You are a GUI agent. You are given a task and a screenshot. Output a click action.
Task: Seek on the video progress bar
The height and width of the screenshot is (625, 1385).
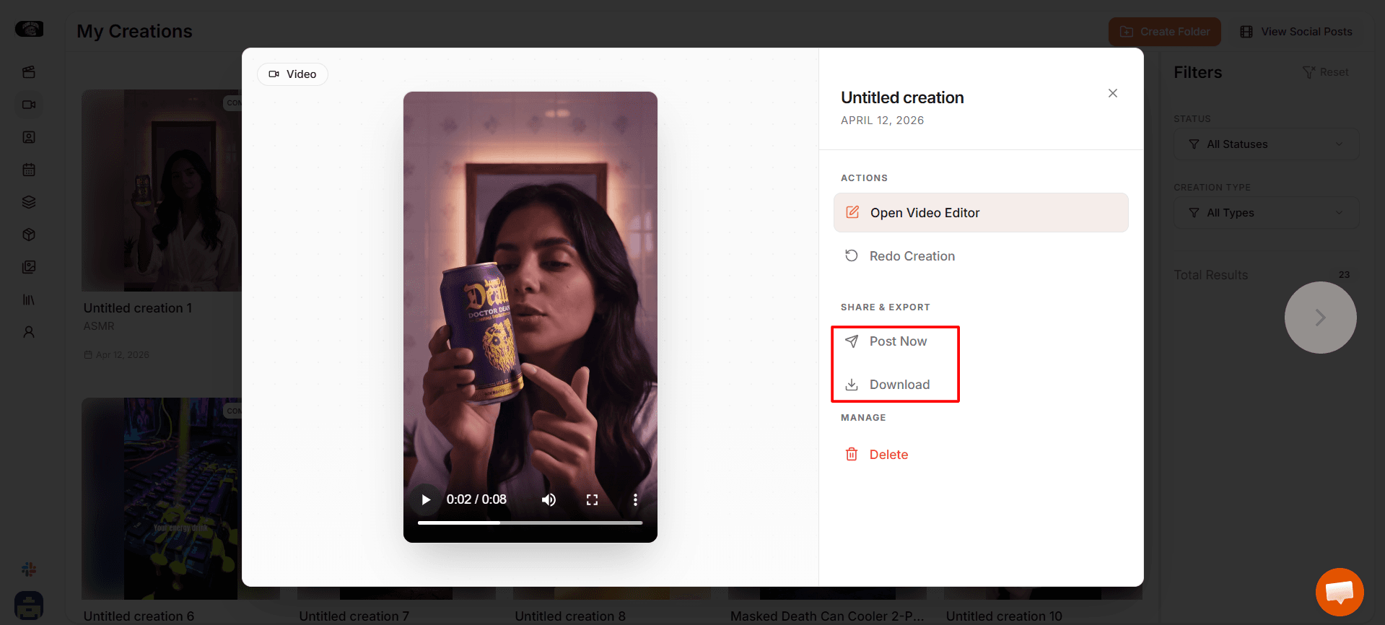pyautogui.click(x=530, y=523)
